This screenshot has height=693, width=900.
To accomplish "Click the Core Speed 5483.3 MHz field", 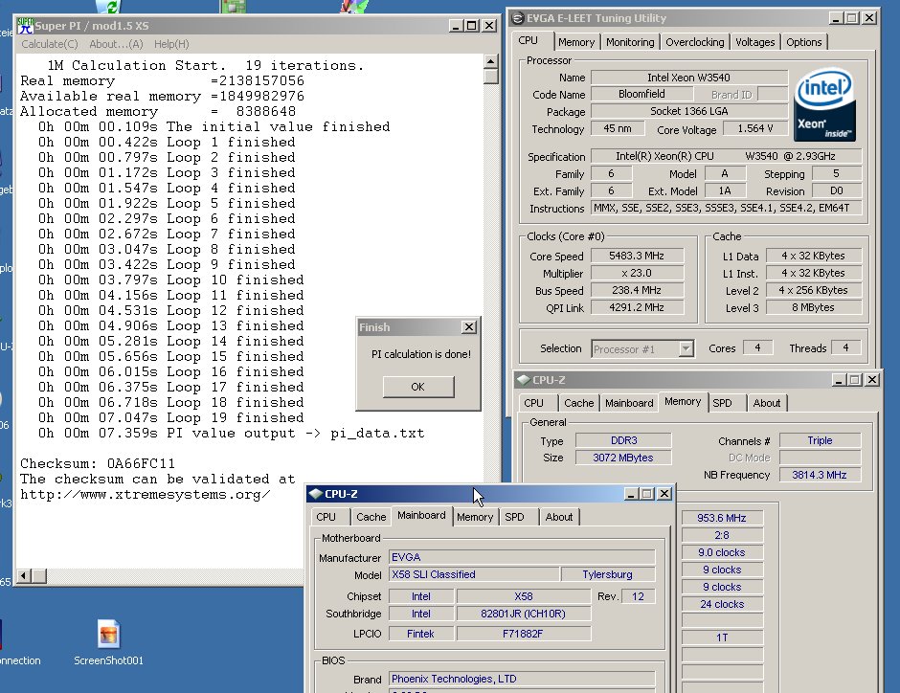I will [637, 256].
